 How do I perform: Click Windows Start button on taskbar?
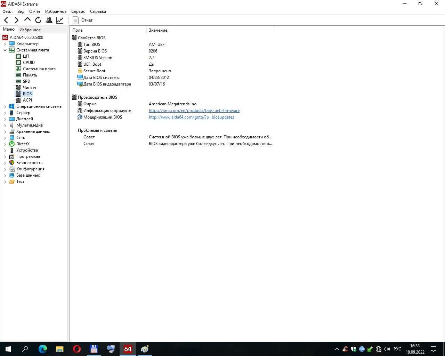[x=8, y=349]
